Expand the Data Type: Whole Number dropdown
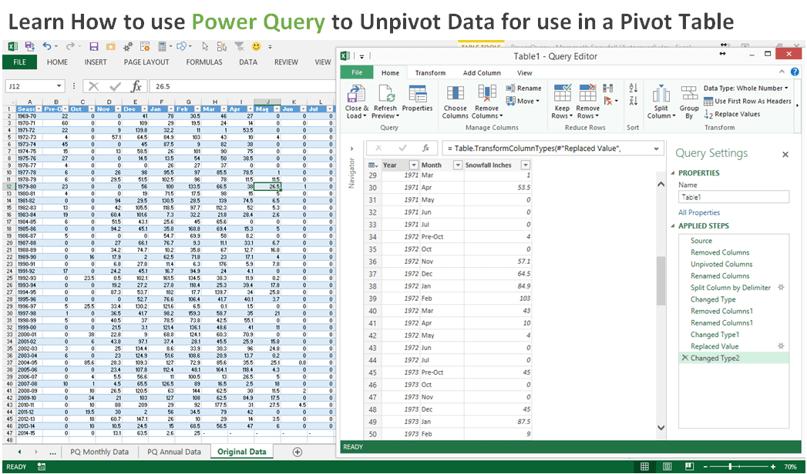The width and height of the screenshot is (807, 474). [x=786, y=88]
